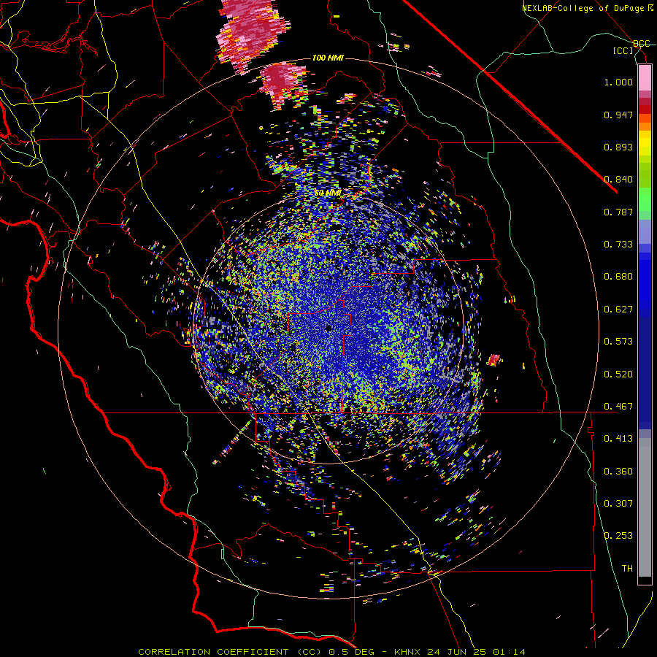Click the CORRELATION COEFFICIENT (CC) title text

click(230, 652)
